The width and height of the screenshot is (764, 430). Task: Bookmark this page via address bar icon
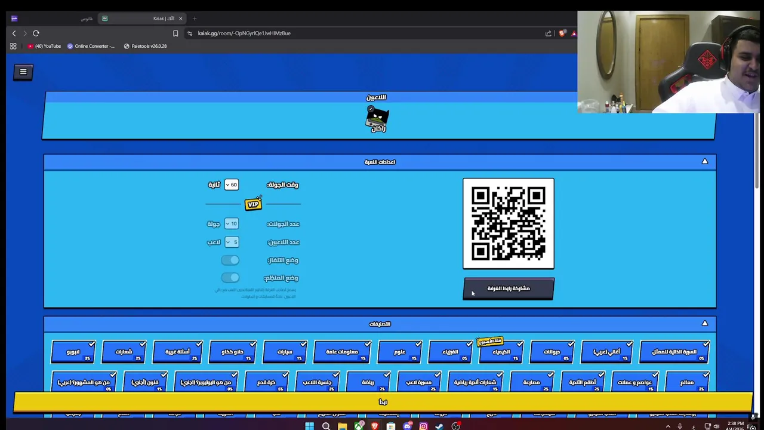coord(175,33)
